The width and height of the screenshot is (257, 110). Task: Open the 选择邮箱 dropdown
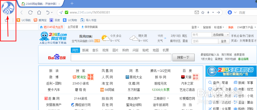pyautogui.click(x=221, y=35)
